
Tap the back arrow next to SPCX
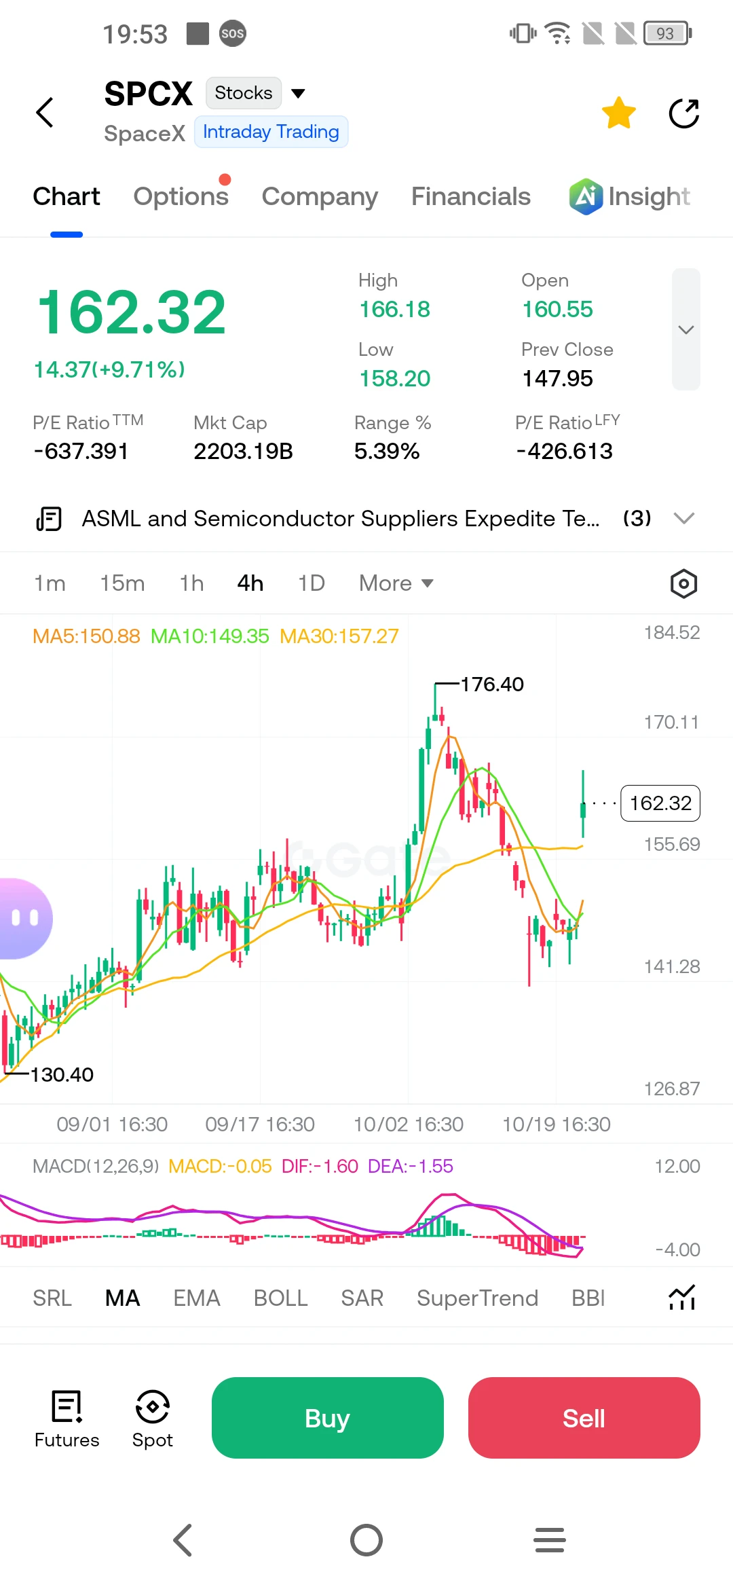click(x=45, y=113)
